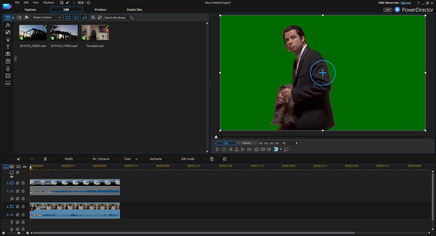
Task: Open the Particle Room icon
Action: 8,39
